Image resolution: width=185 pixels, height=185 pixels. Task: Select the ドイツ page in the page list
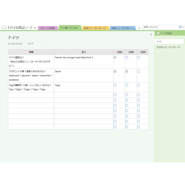[x=169, y=42]
